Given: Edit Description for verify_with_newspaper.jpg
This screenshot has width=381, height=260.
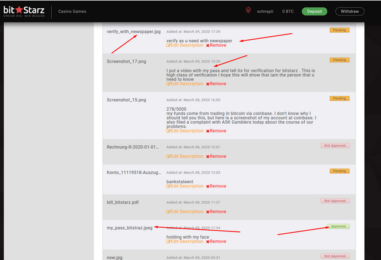Looking at the screenshot, I should [x=185, y=45].
